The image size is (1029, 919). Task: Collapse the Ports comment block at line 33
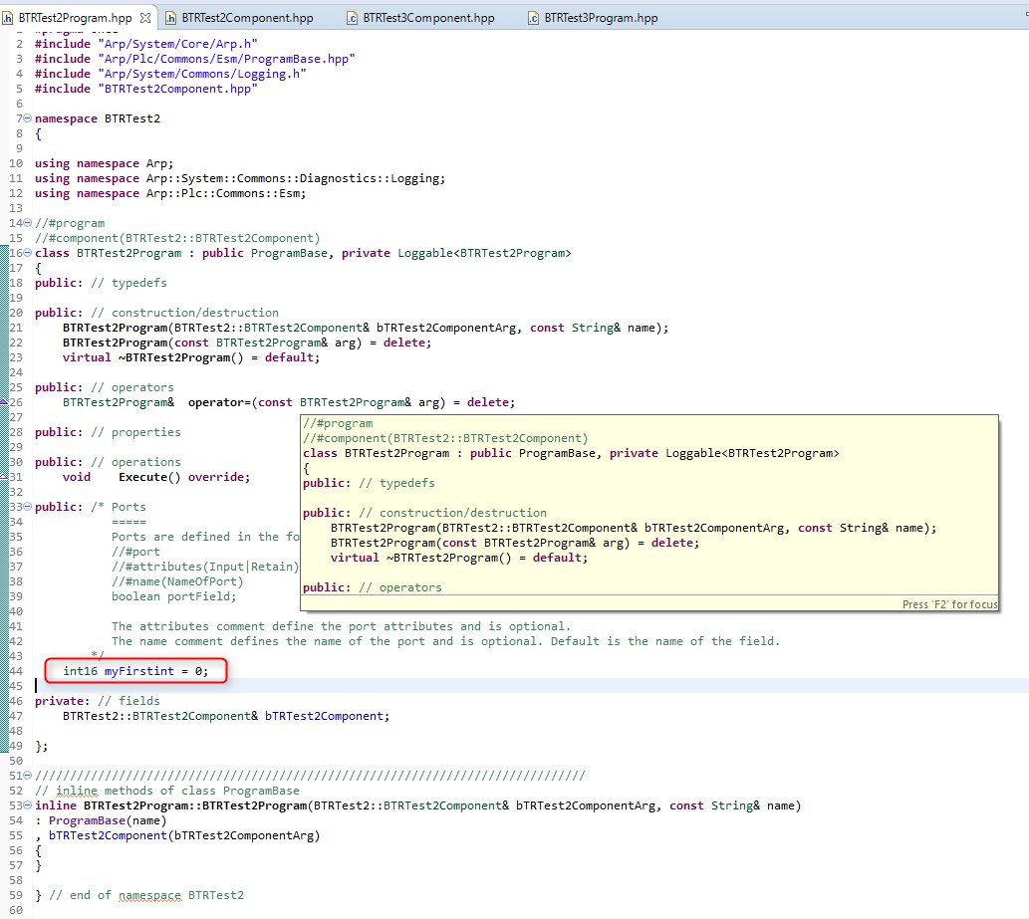pos(27,507)
